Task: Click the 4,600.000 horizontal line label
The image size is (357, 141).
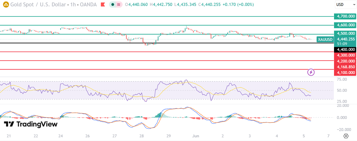Action: pos(346,25)
